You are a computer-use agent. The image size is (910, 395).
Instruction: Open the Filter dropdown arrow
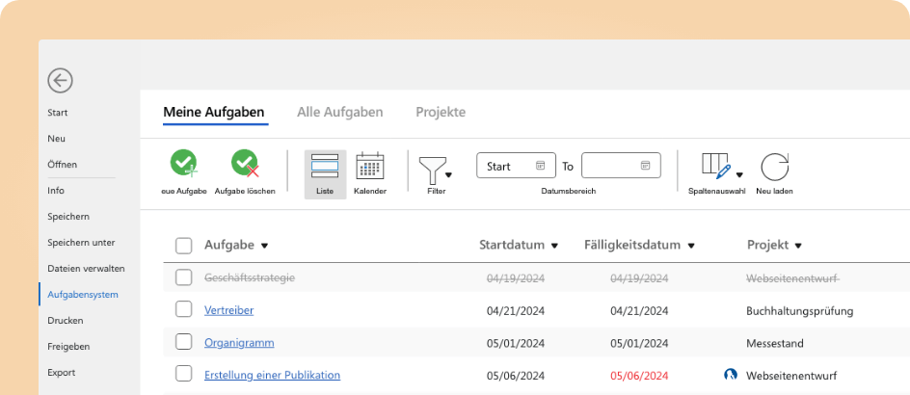(448, 174)
